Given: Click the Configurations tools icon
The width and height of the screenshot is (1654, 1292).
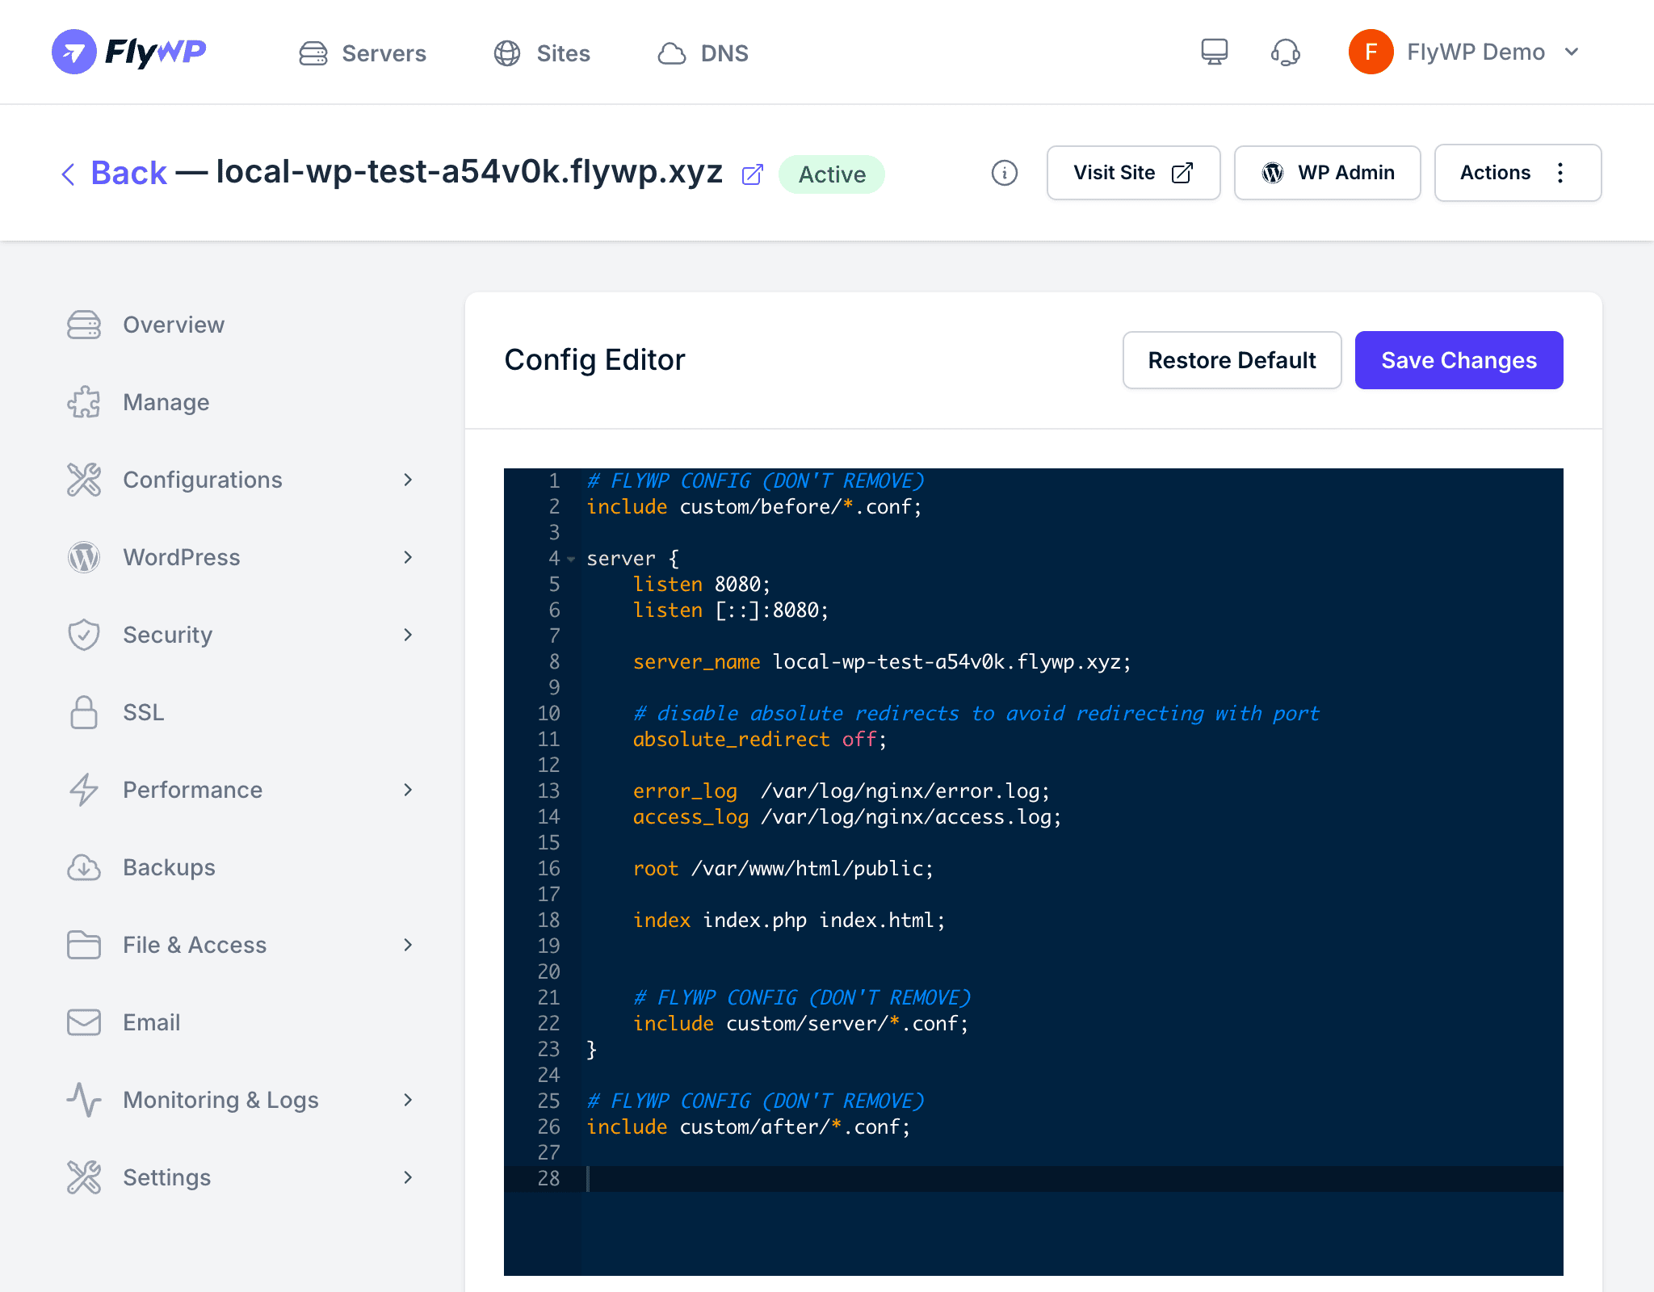Looking at the screenshot, I should 84,480.
